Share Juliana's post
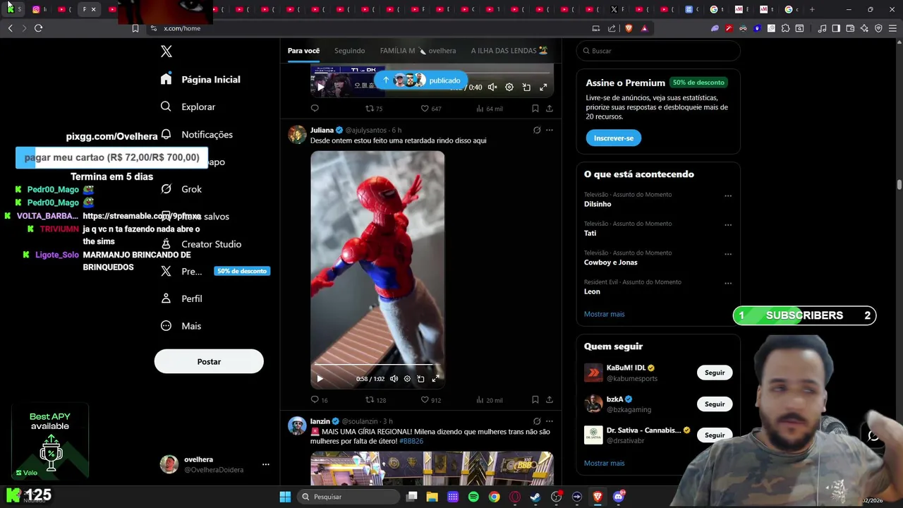 click(x=550, y=400)
